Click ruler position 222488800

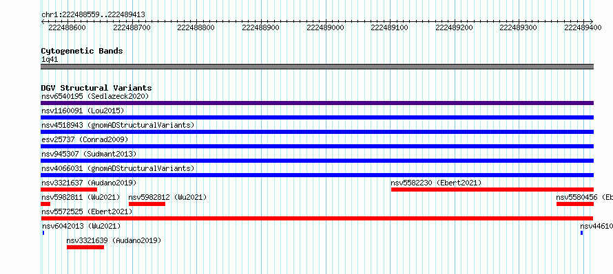click(196, 27)
